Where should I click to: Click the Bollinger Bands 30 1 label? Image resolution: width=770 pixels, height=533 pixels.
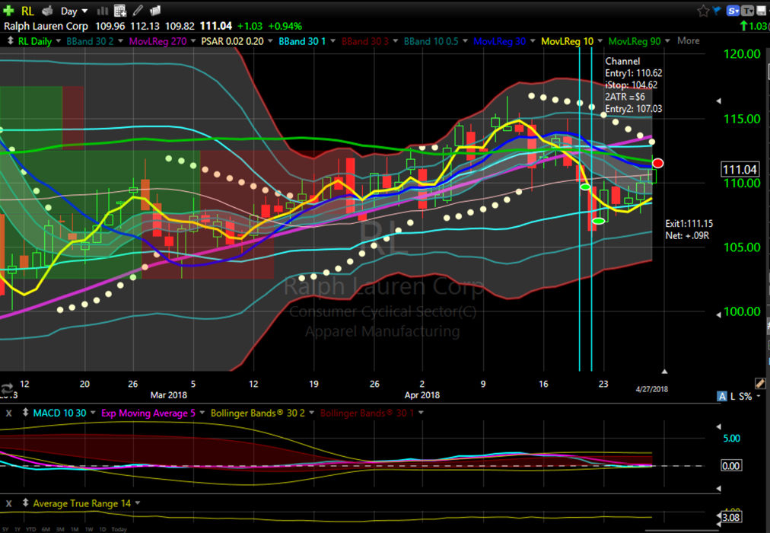[367, 413]
